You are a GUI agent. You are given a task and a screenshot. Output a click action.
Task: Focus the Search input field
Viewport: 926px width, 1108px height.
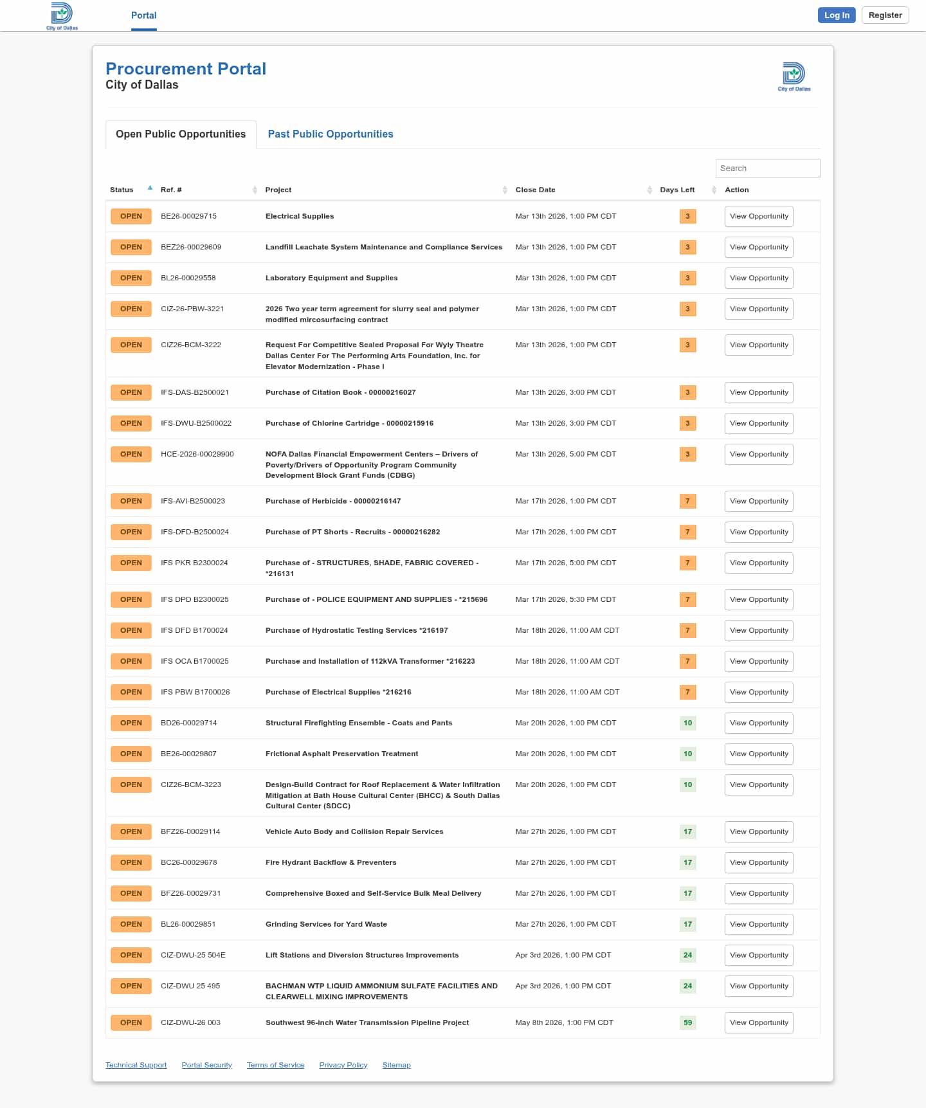click(767, 168)
